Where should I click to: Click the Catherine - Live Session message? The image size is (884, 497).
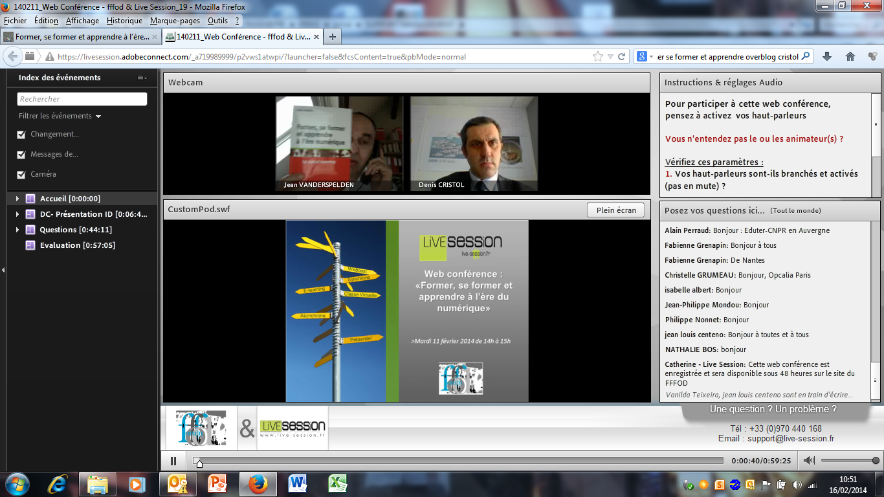click(761, 373)
